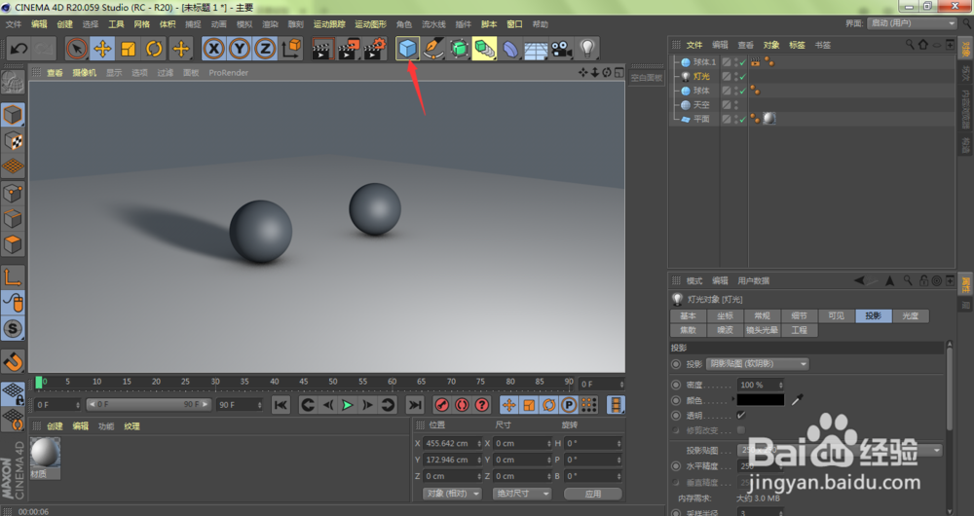Click the Undo arrow icon
974x516 pixels.
[19, 49]
